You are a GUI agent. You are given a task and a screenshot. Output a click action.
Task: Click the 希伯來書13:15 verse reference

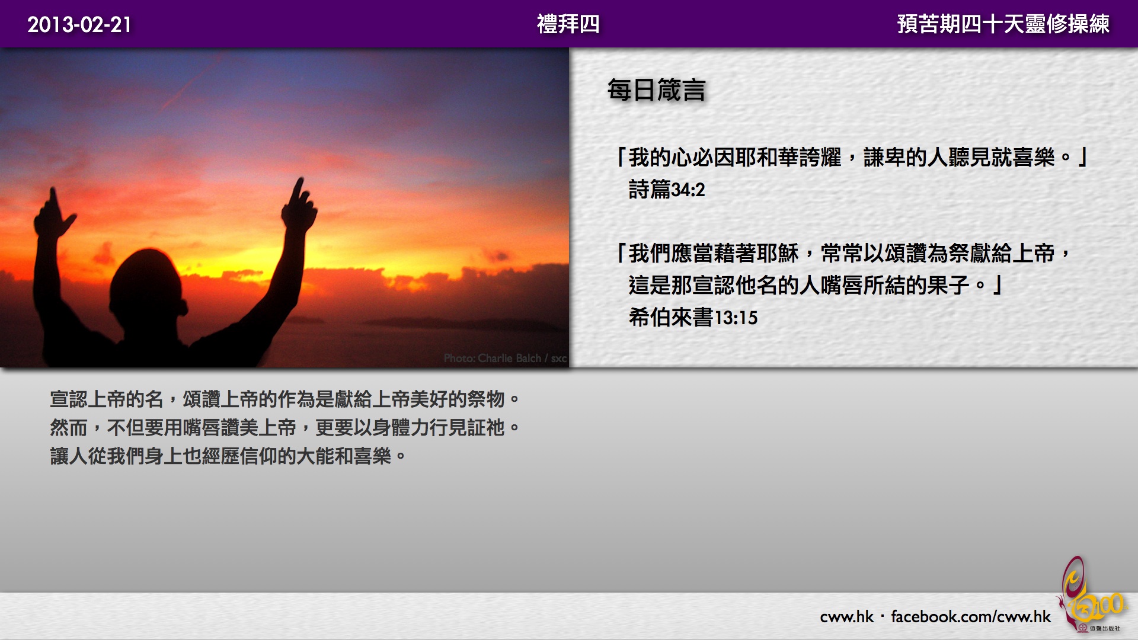coord(692,318)
